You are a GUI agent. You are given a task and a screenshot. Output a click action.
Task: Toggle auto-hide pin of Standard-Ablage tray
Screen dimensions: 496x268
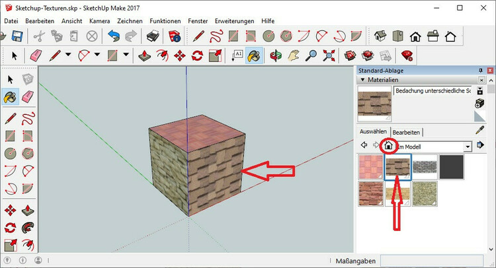click(481, 71)
